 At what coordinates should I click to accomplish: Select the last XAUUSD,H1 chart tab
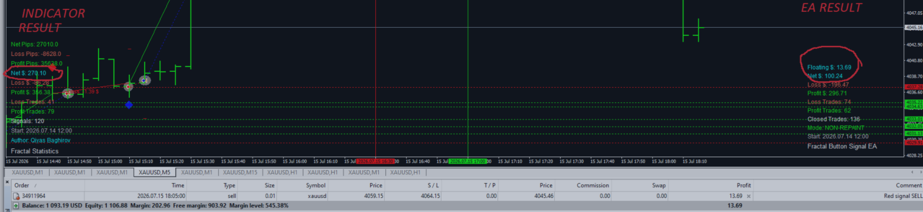click(x=405, y=173)
